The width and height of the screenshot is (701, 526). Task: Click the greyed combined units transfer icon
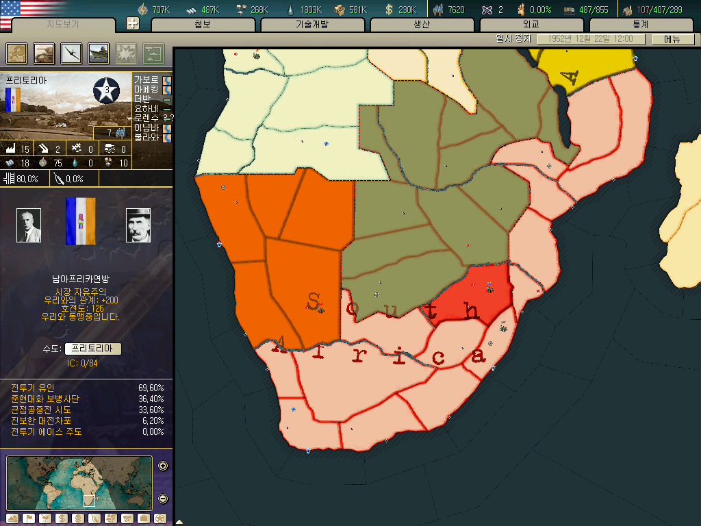coord(154,53)
